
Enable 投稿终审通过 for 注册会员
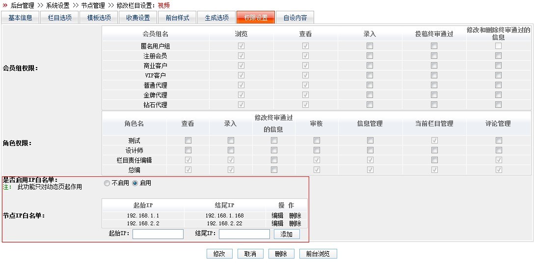(434, 56)
